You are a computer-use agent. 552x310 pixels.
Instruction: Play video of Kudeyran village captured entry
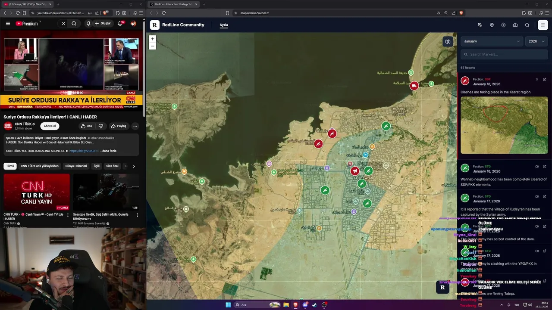click(537, 196)
